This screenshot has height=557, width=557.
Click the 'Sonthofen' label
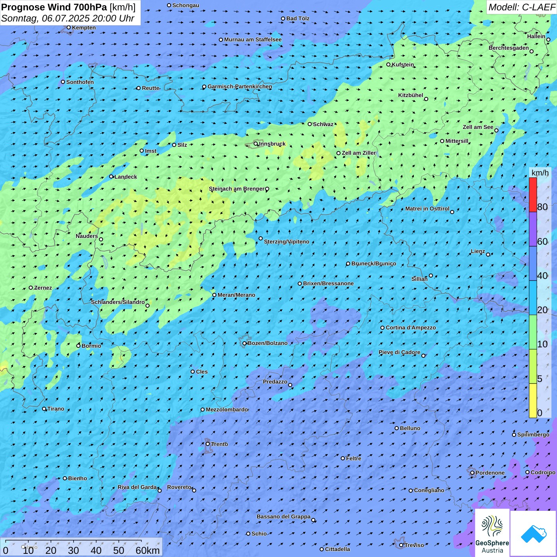[x=80, y=82]
